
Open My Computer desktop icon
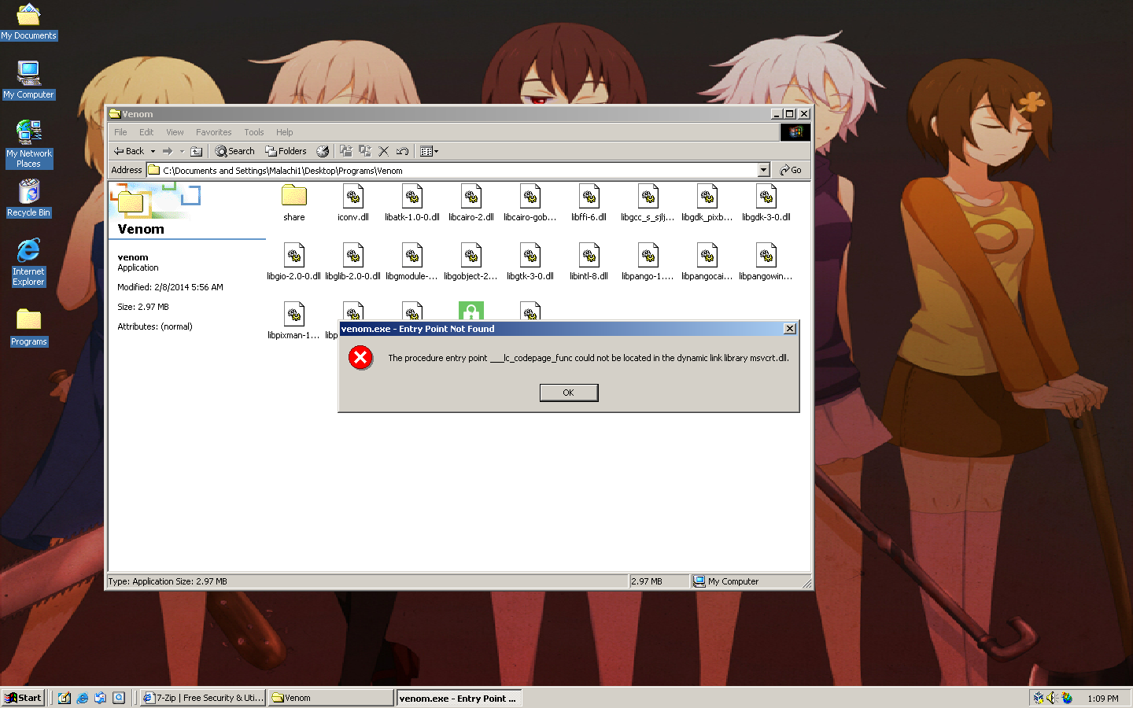tap(29, 80)
